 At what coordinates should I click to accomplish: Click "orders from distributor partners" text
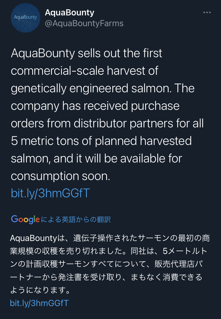click(x=88, y=123)
